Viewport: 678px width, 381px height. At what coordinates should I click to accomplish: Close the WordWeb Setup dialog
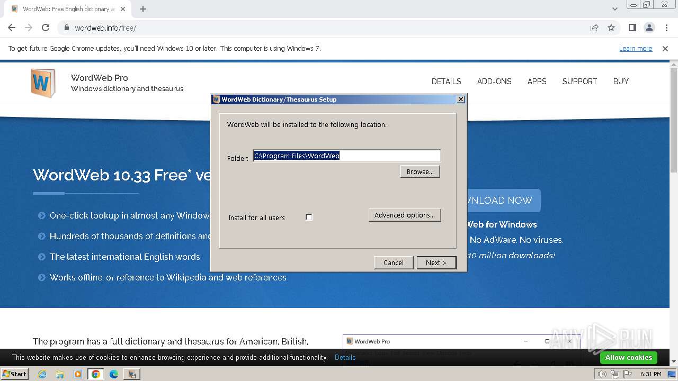click(461, 99)
